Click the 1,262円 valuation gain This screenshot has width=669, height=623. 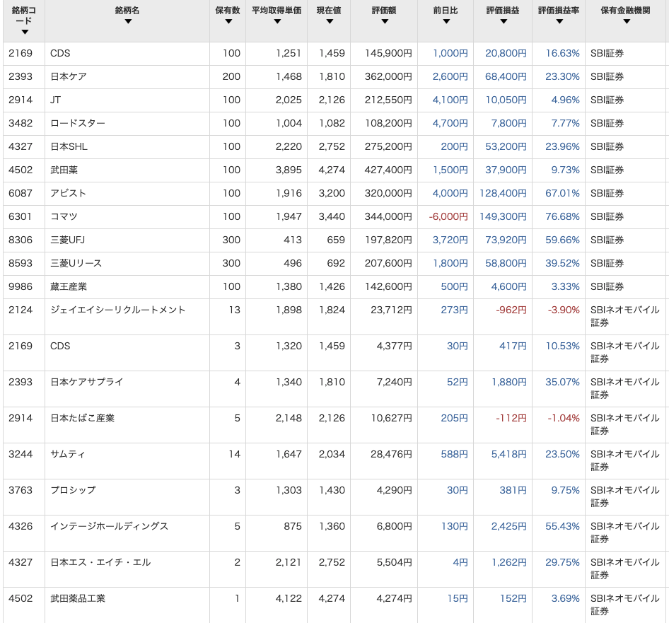[509, 562]
